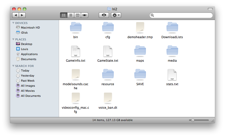Click the search magnifying glass icon
Viewport: 225px width, 137px height.
(152, 15)
